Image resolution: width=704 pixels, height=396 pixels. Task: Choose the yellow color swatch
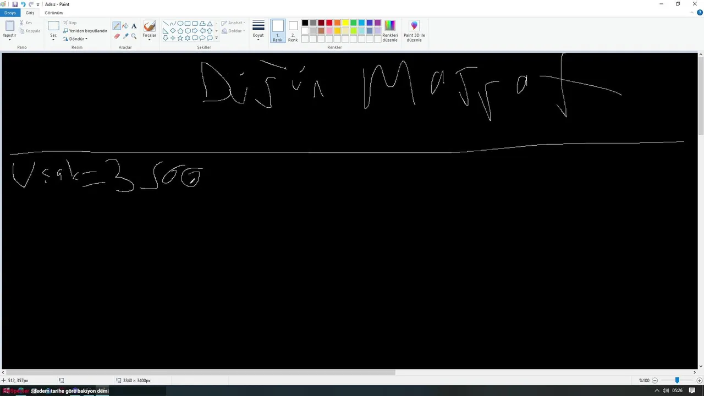(x=345, y=23)
